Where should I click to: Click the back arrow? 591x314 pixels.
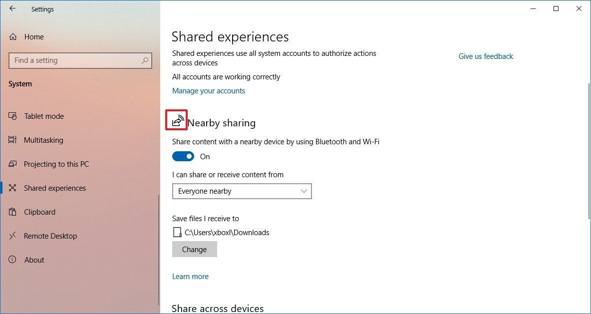click(12, 8)
